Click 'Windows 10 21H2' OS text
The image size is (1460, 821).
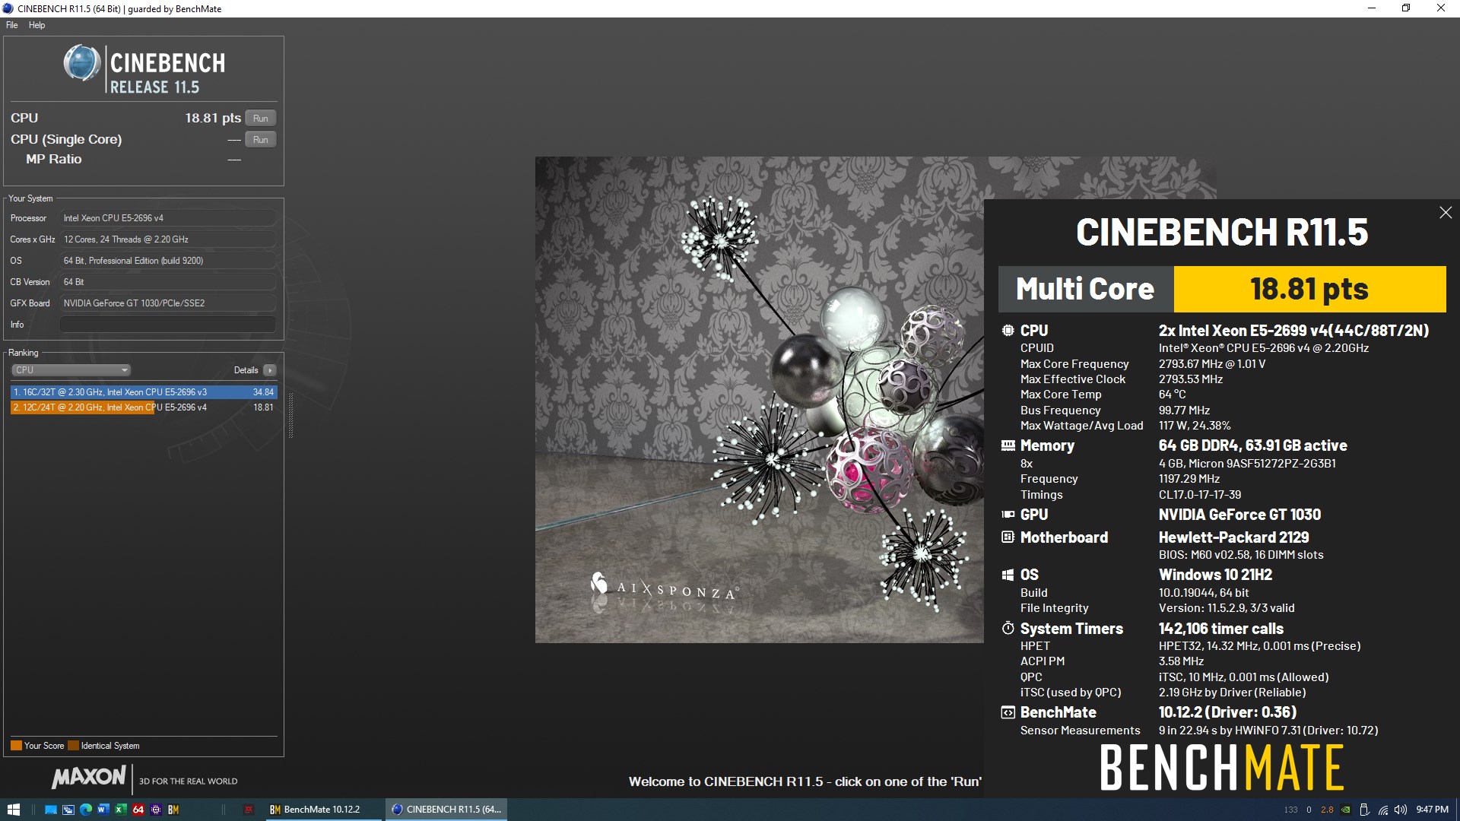coord(1215,575)
